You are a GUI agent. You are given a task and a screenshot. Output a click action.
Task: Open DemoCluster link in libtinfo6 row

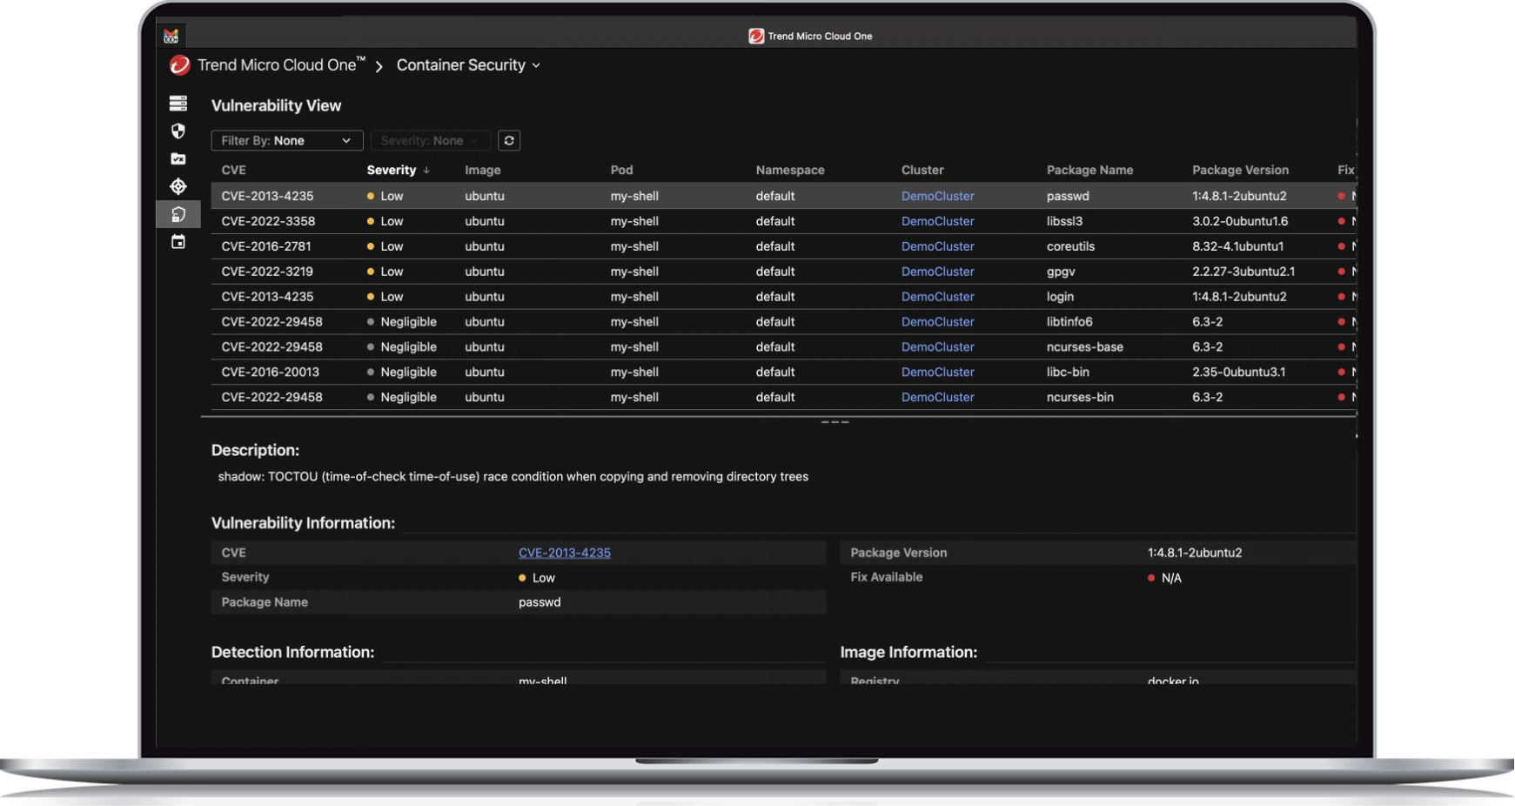[x=937, y=322]
